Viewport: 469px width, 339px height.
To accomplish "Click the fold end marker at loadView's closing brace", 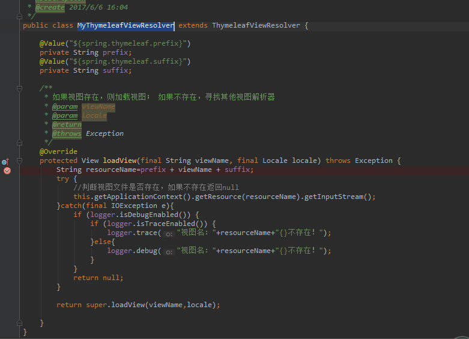I will click(20, 323).
